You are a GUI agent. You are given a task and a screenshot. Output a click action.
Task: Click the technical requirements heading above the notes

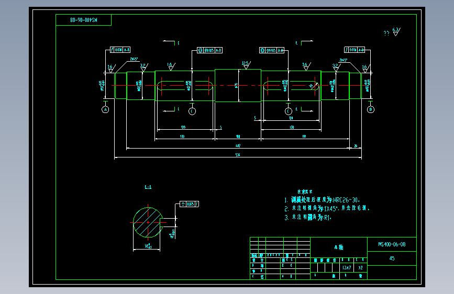click(x=305, y=191)
